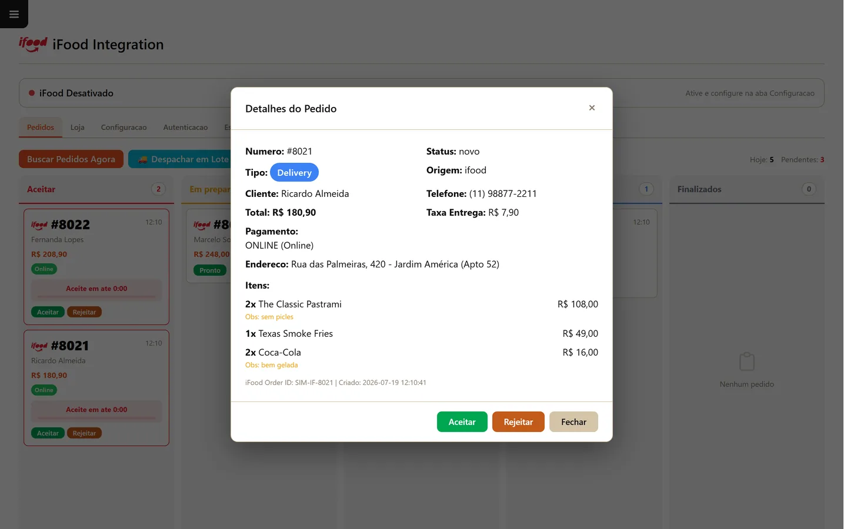Click the item 2x The Classic Pastrami
This screenshot has width=847, height=529.
[294, 304]
